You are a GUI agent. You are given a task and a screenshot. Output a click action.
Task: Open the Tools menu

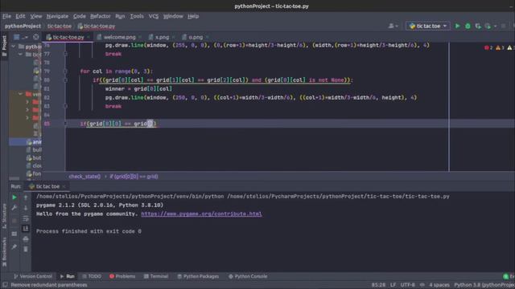137,16
